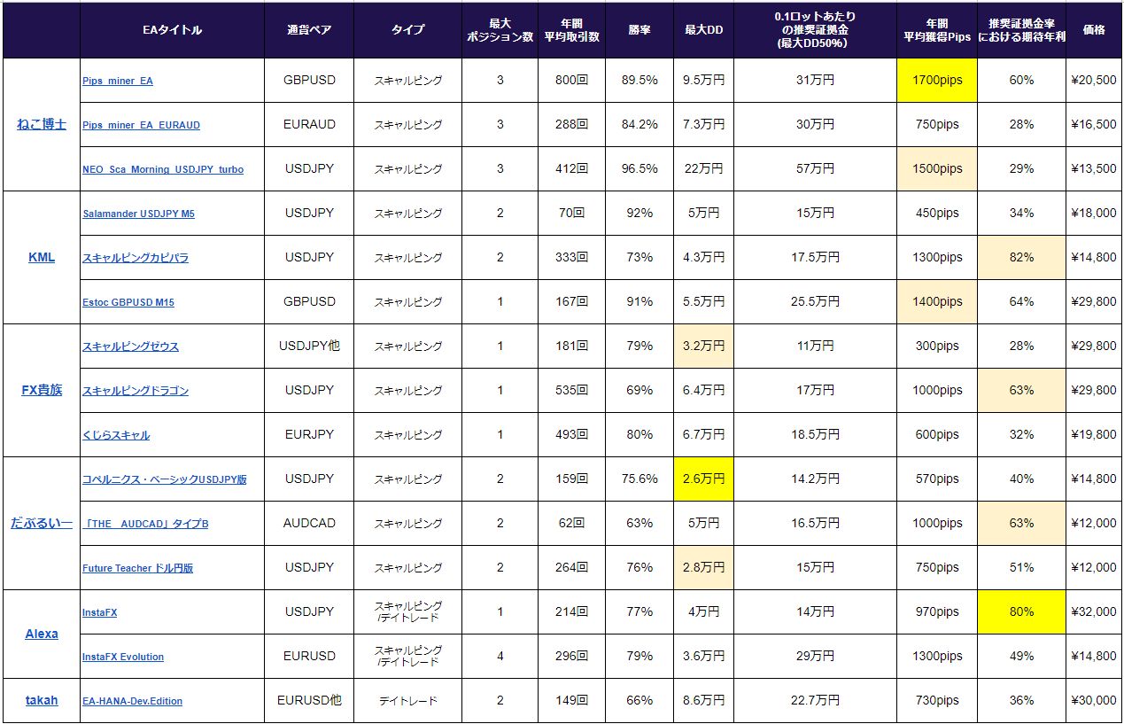Image resolution: width=1124 pixels, height=724 pixels.
Task: Open the NEO_Sca_Morning_USDJPY_turbo link
Action: pyautogui.click(x=162, y=169)
